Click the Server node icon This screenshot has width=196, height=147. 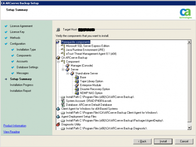(x=67, y=69)
